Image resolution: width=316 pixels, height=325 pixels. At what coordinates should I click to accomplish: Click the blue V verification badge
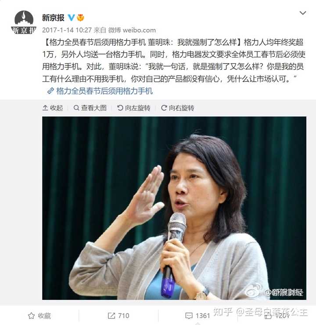coord(71,18)
